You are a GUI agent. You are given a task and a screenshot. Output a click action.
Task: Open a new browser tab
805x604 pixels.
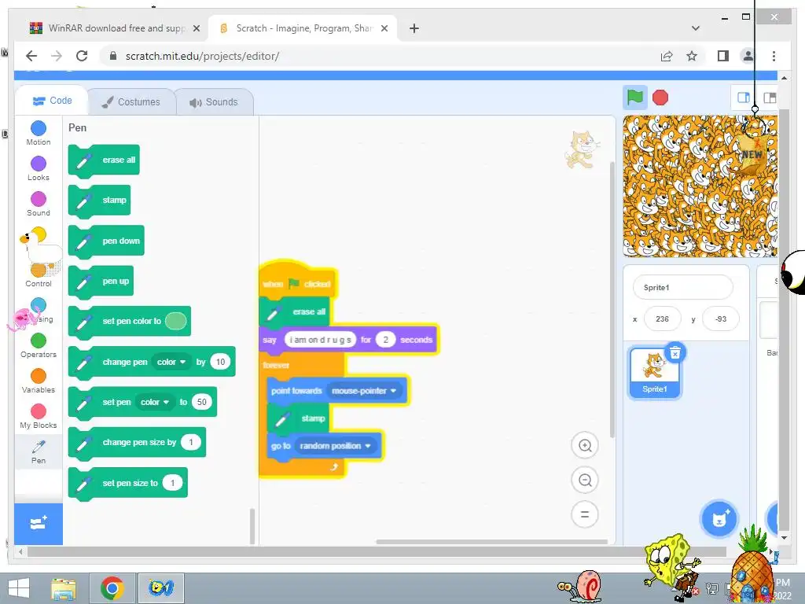point(414,28)
